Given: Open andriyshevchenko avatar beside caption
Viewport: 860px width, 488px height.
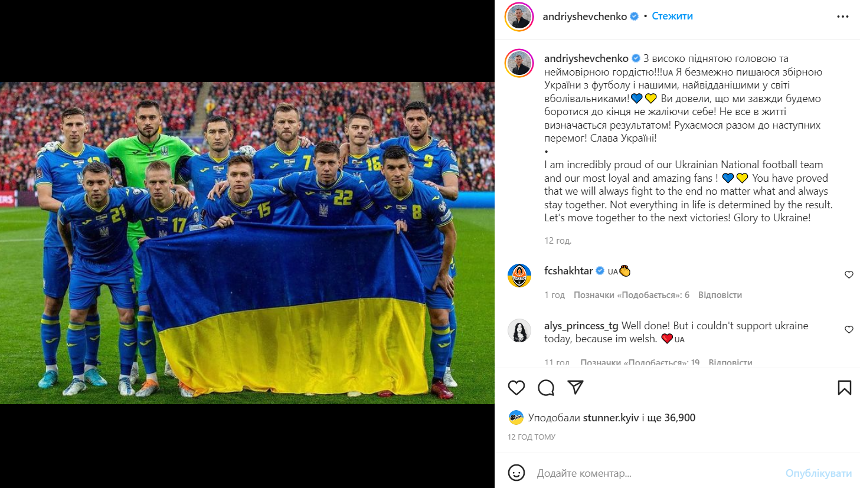Looking at the screenshot, I should (519, 63).
